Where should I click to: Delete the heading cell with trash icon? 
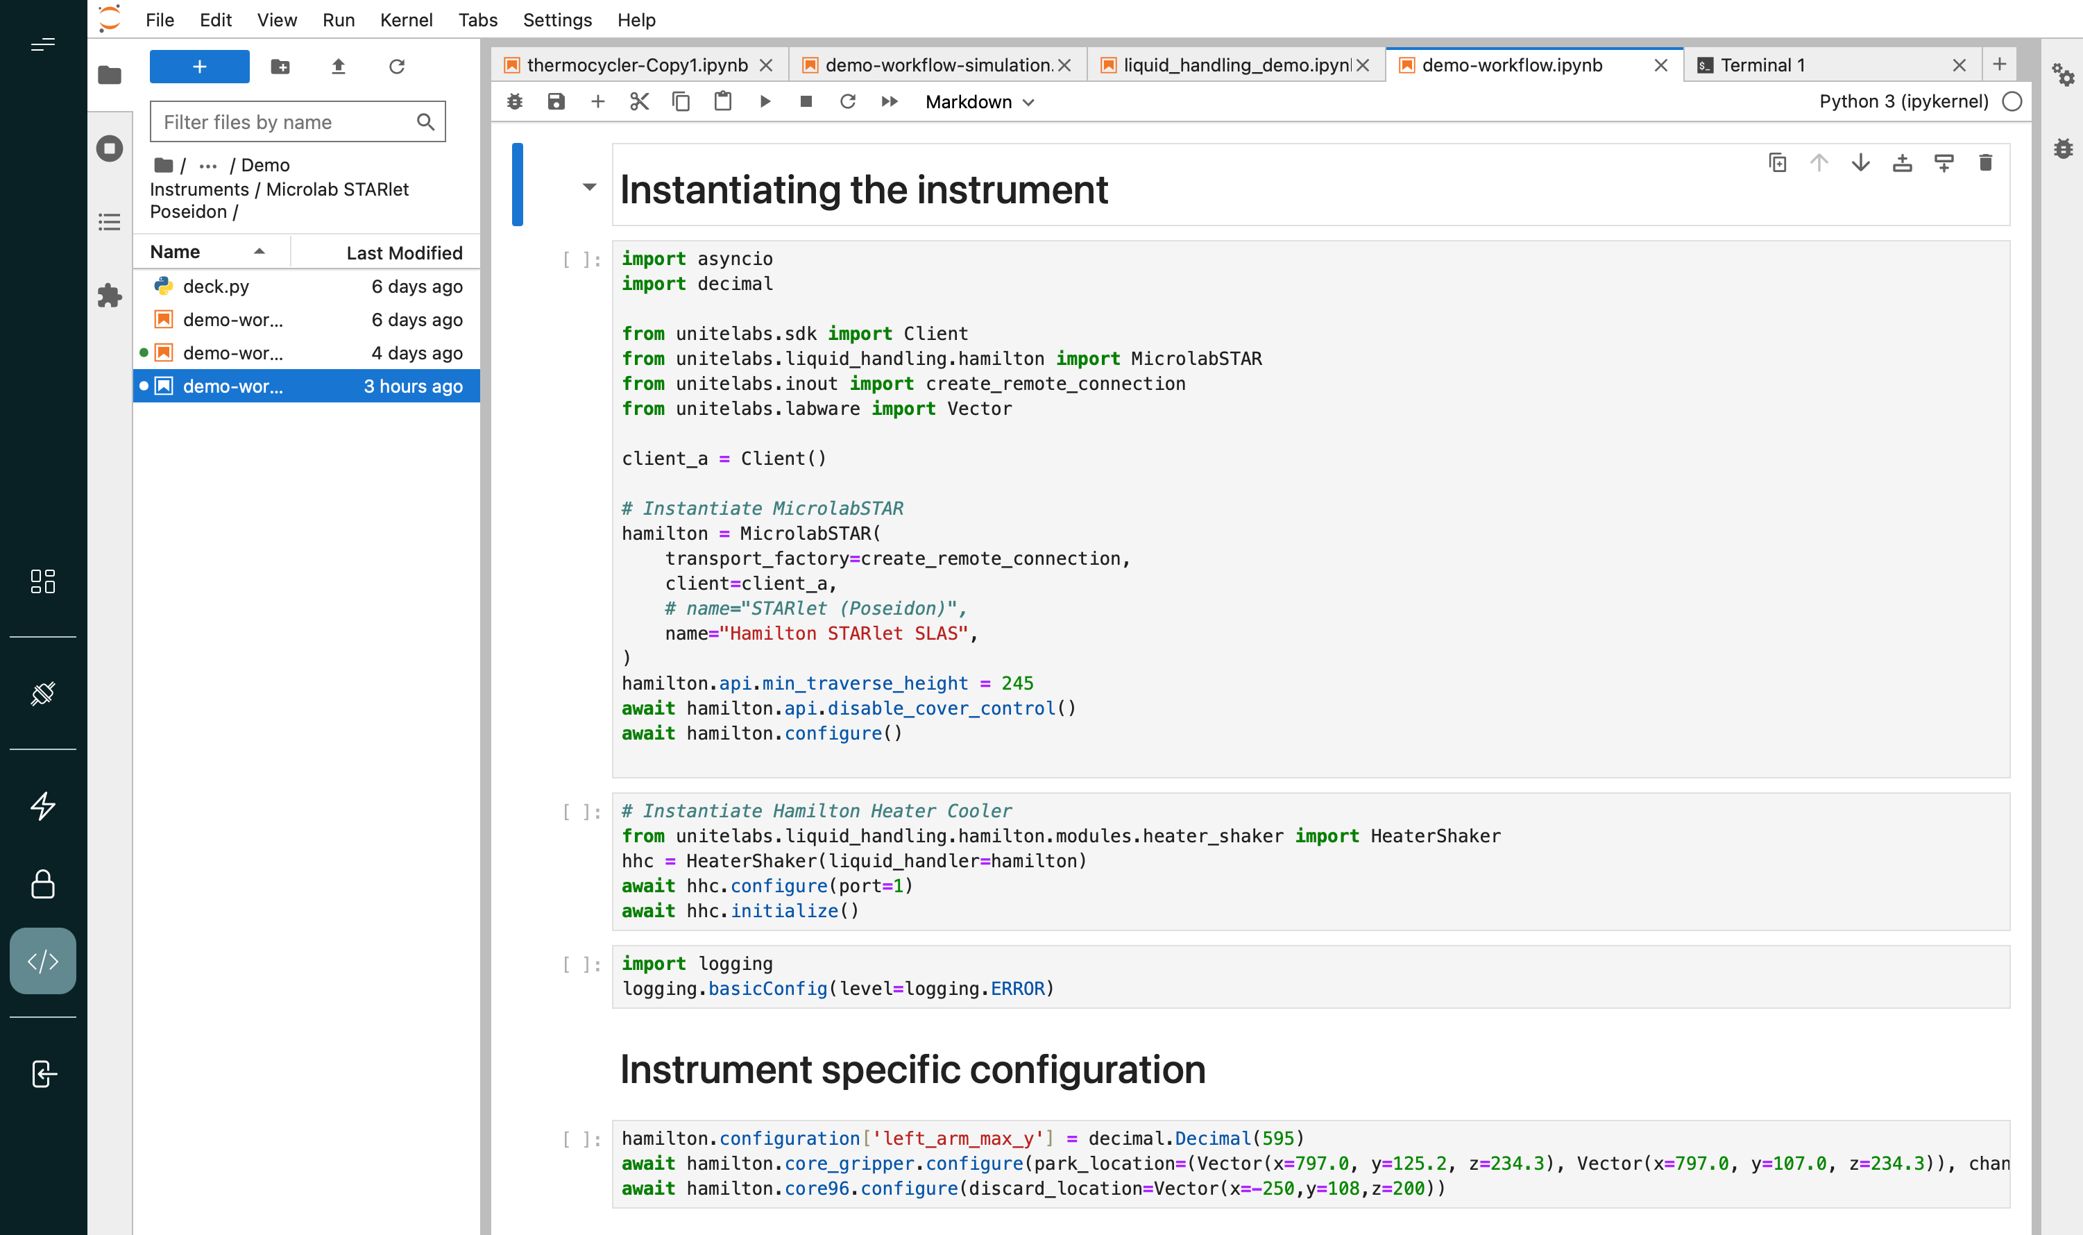tap(1986, 162)
